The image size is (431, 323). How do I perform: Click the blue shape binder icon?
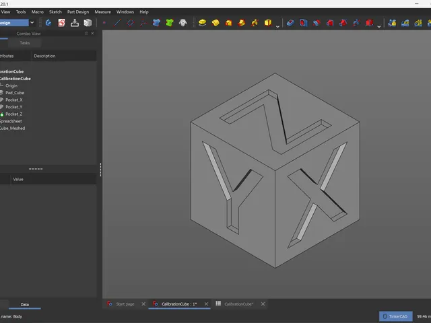pyautogui.click(x=157, y=22)
